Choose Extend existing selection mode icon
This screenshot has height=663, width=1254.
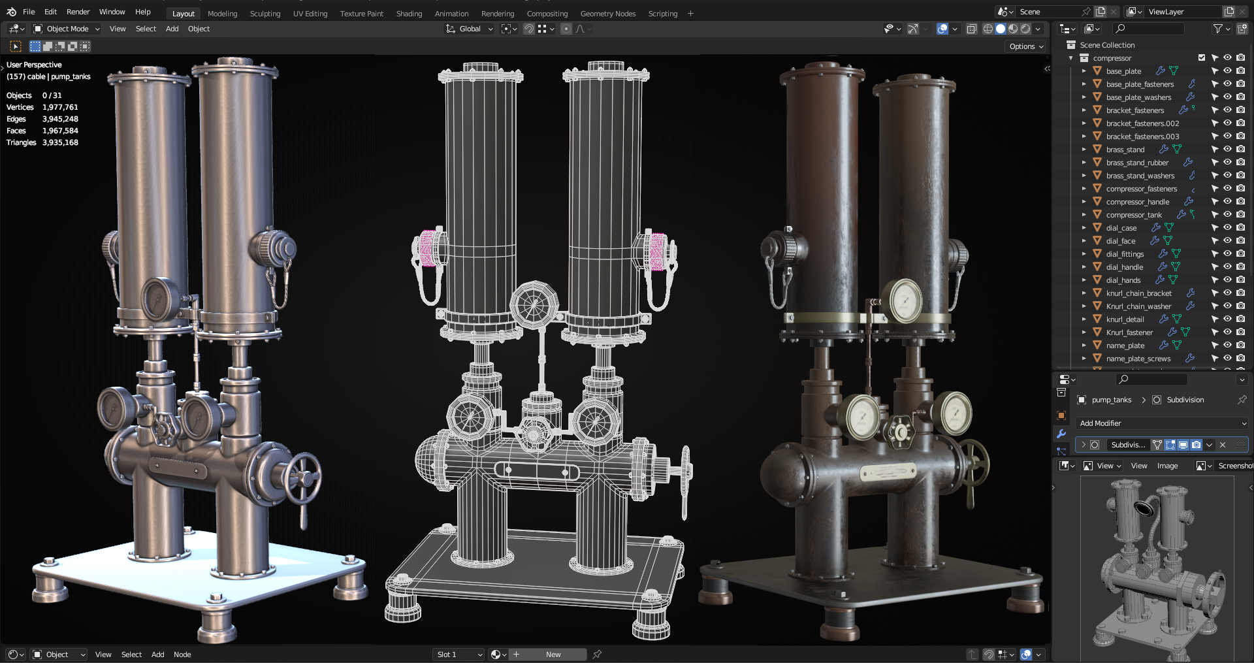click(x=48, y=46)
